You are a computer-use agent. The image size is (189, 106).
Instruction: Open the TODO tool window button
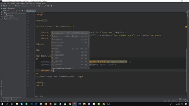point(6,99)
